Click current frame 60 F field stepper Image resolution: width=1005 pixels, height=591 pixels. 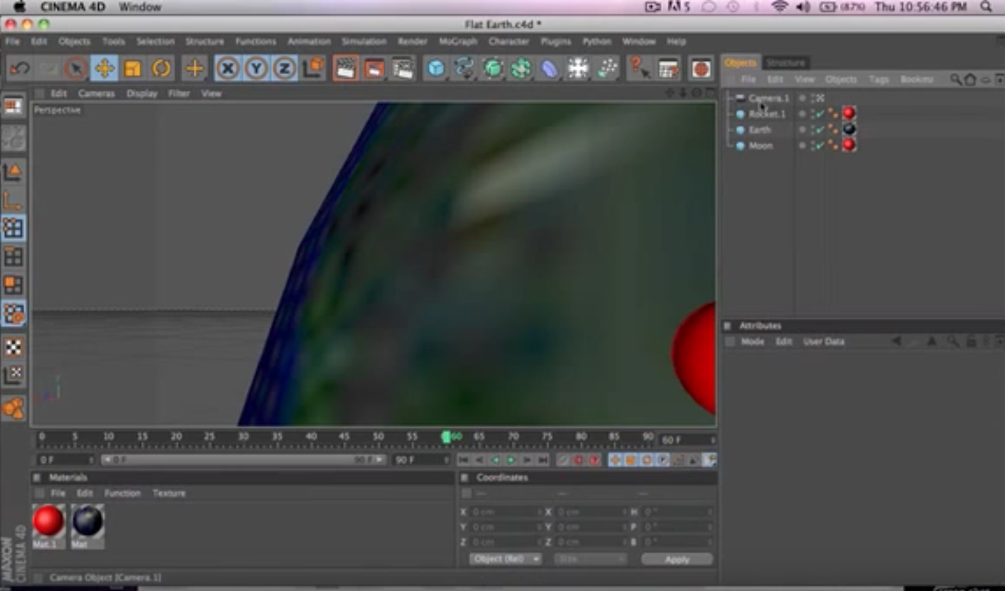tap(713, 439)
